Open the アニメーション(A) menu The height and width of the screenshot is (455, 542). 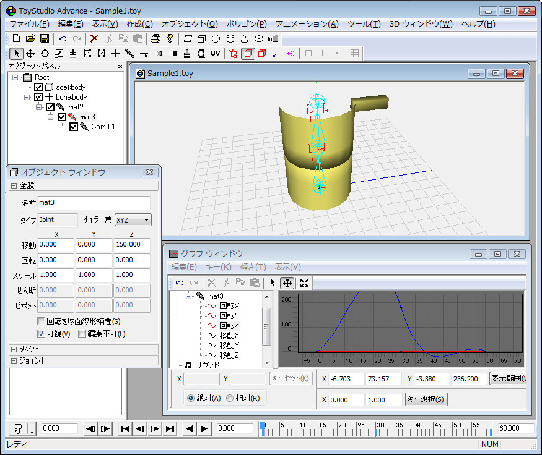coord(307,24)
